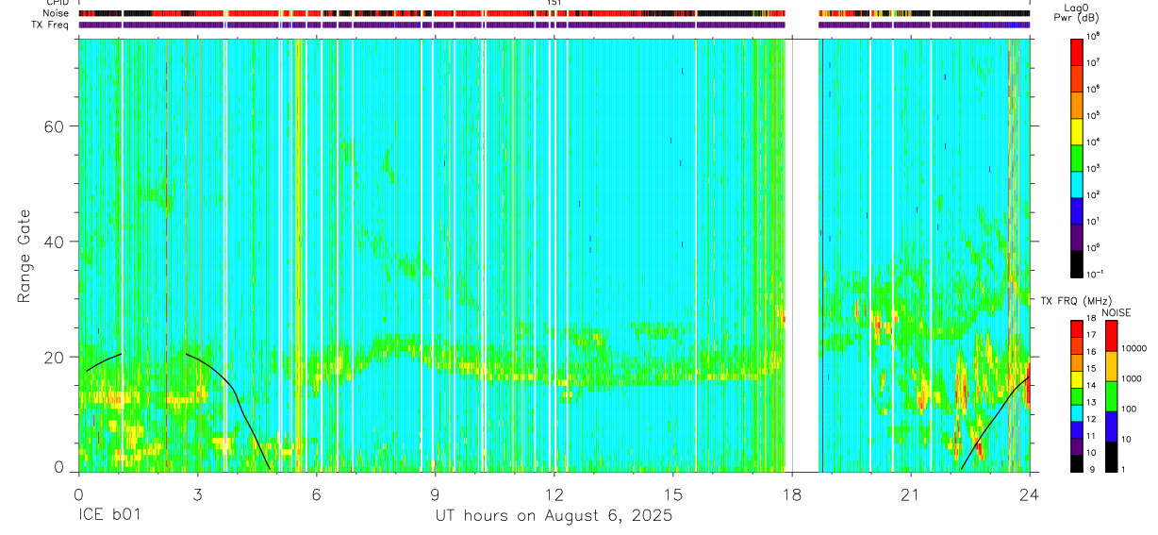Click x-axis tick label '9'
Screen dimensions: 1158x535
point(435,494)
